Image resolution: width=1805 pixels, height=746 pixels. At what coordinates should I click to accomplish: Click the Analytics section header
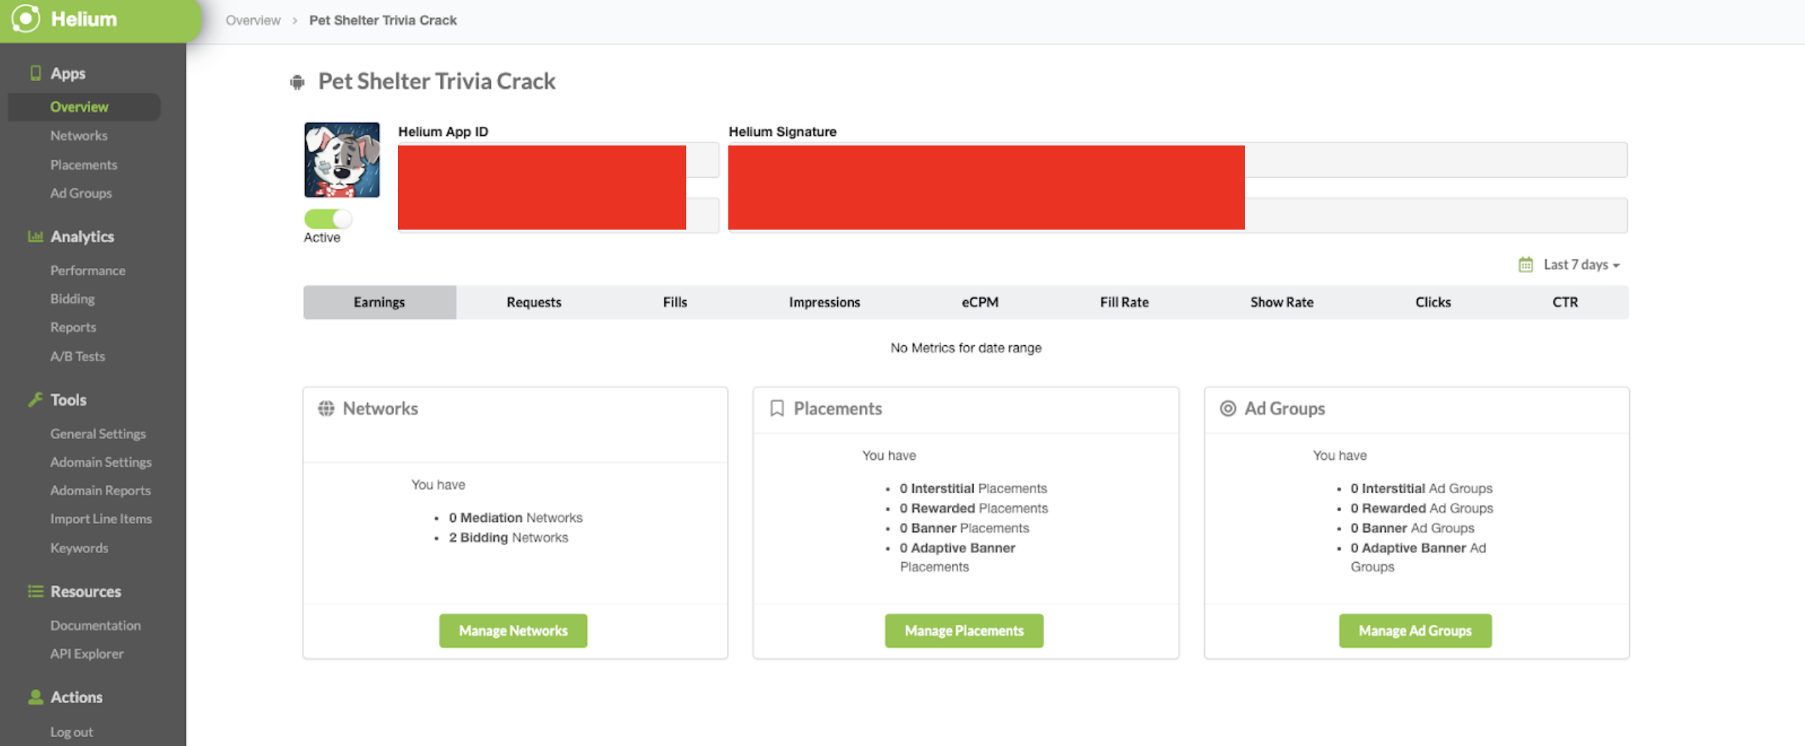[x=83, y=236]
